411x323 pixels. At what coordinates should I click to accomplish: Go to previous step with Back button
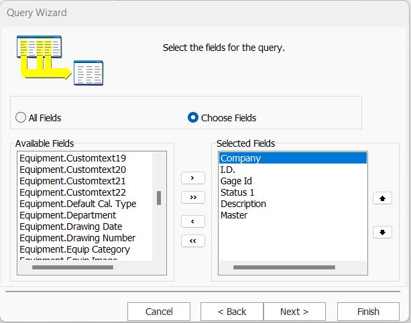[232, 312]
